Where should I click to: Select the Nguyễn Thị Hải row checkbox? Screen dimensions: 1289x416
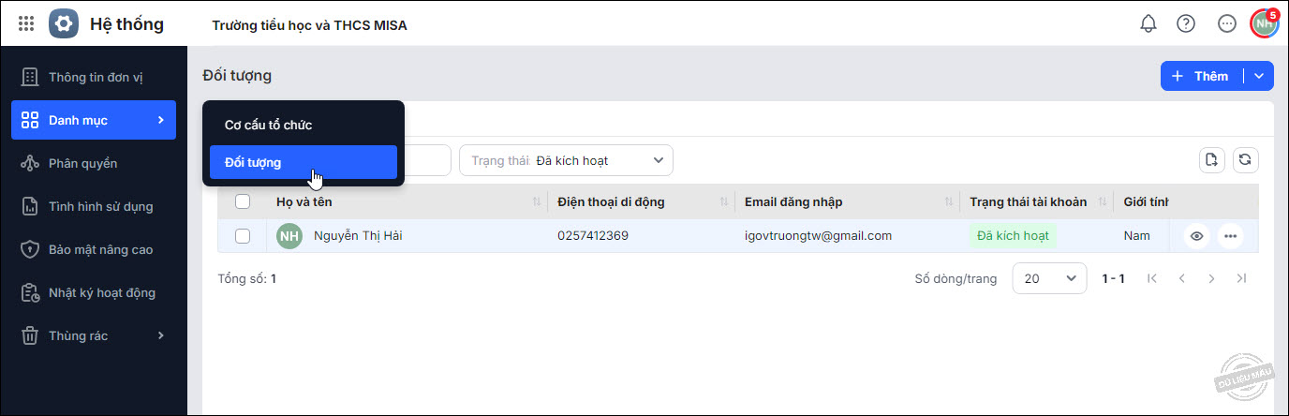(x=243, y=236)
